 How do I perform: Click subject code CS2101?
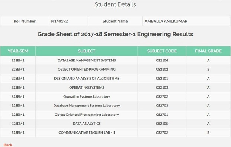162,79
